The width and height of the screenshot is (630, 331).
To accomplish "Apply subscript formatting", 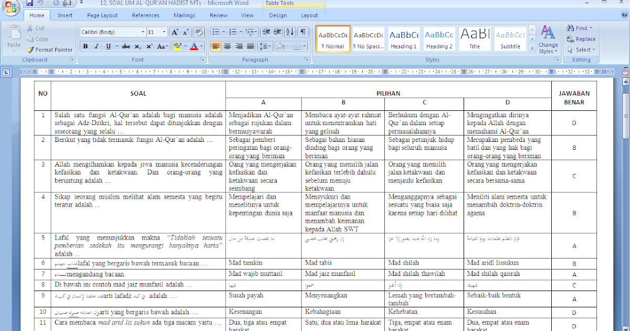I will (139, 46).
